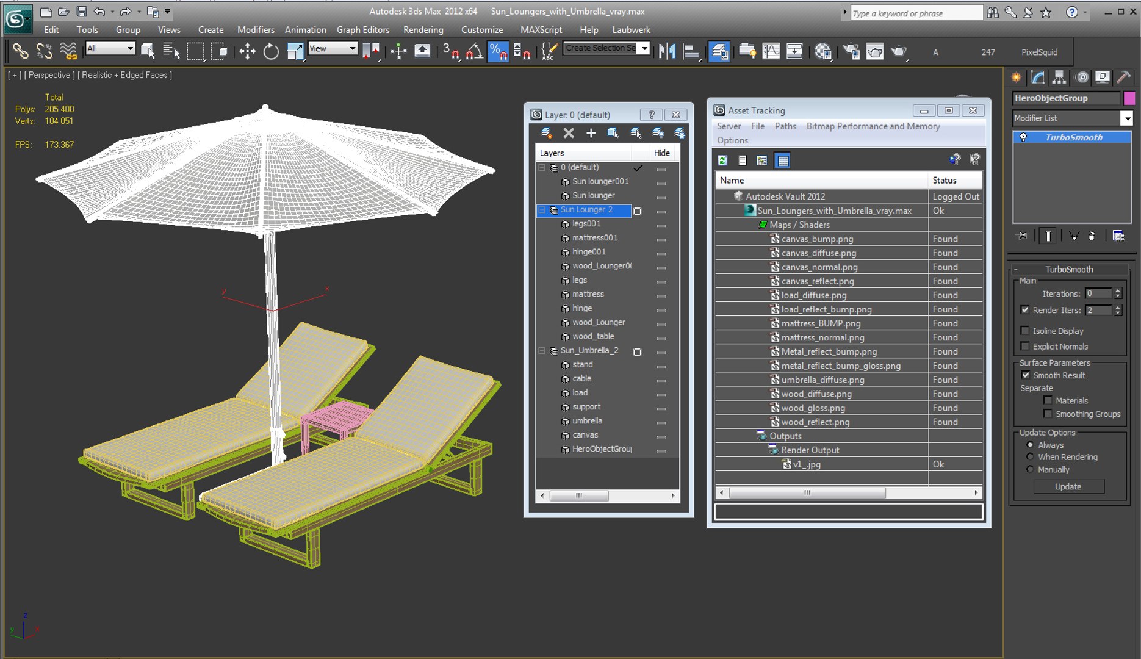This screenshot has height=659, width=1141.
Task: Click the Select and Link tool
Action: 20,52
